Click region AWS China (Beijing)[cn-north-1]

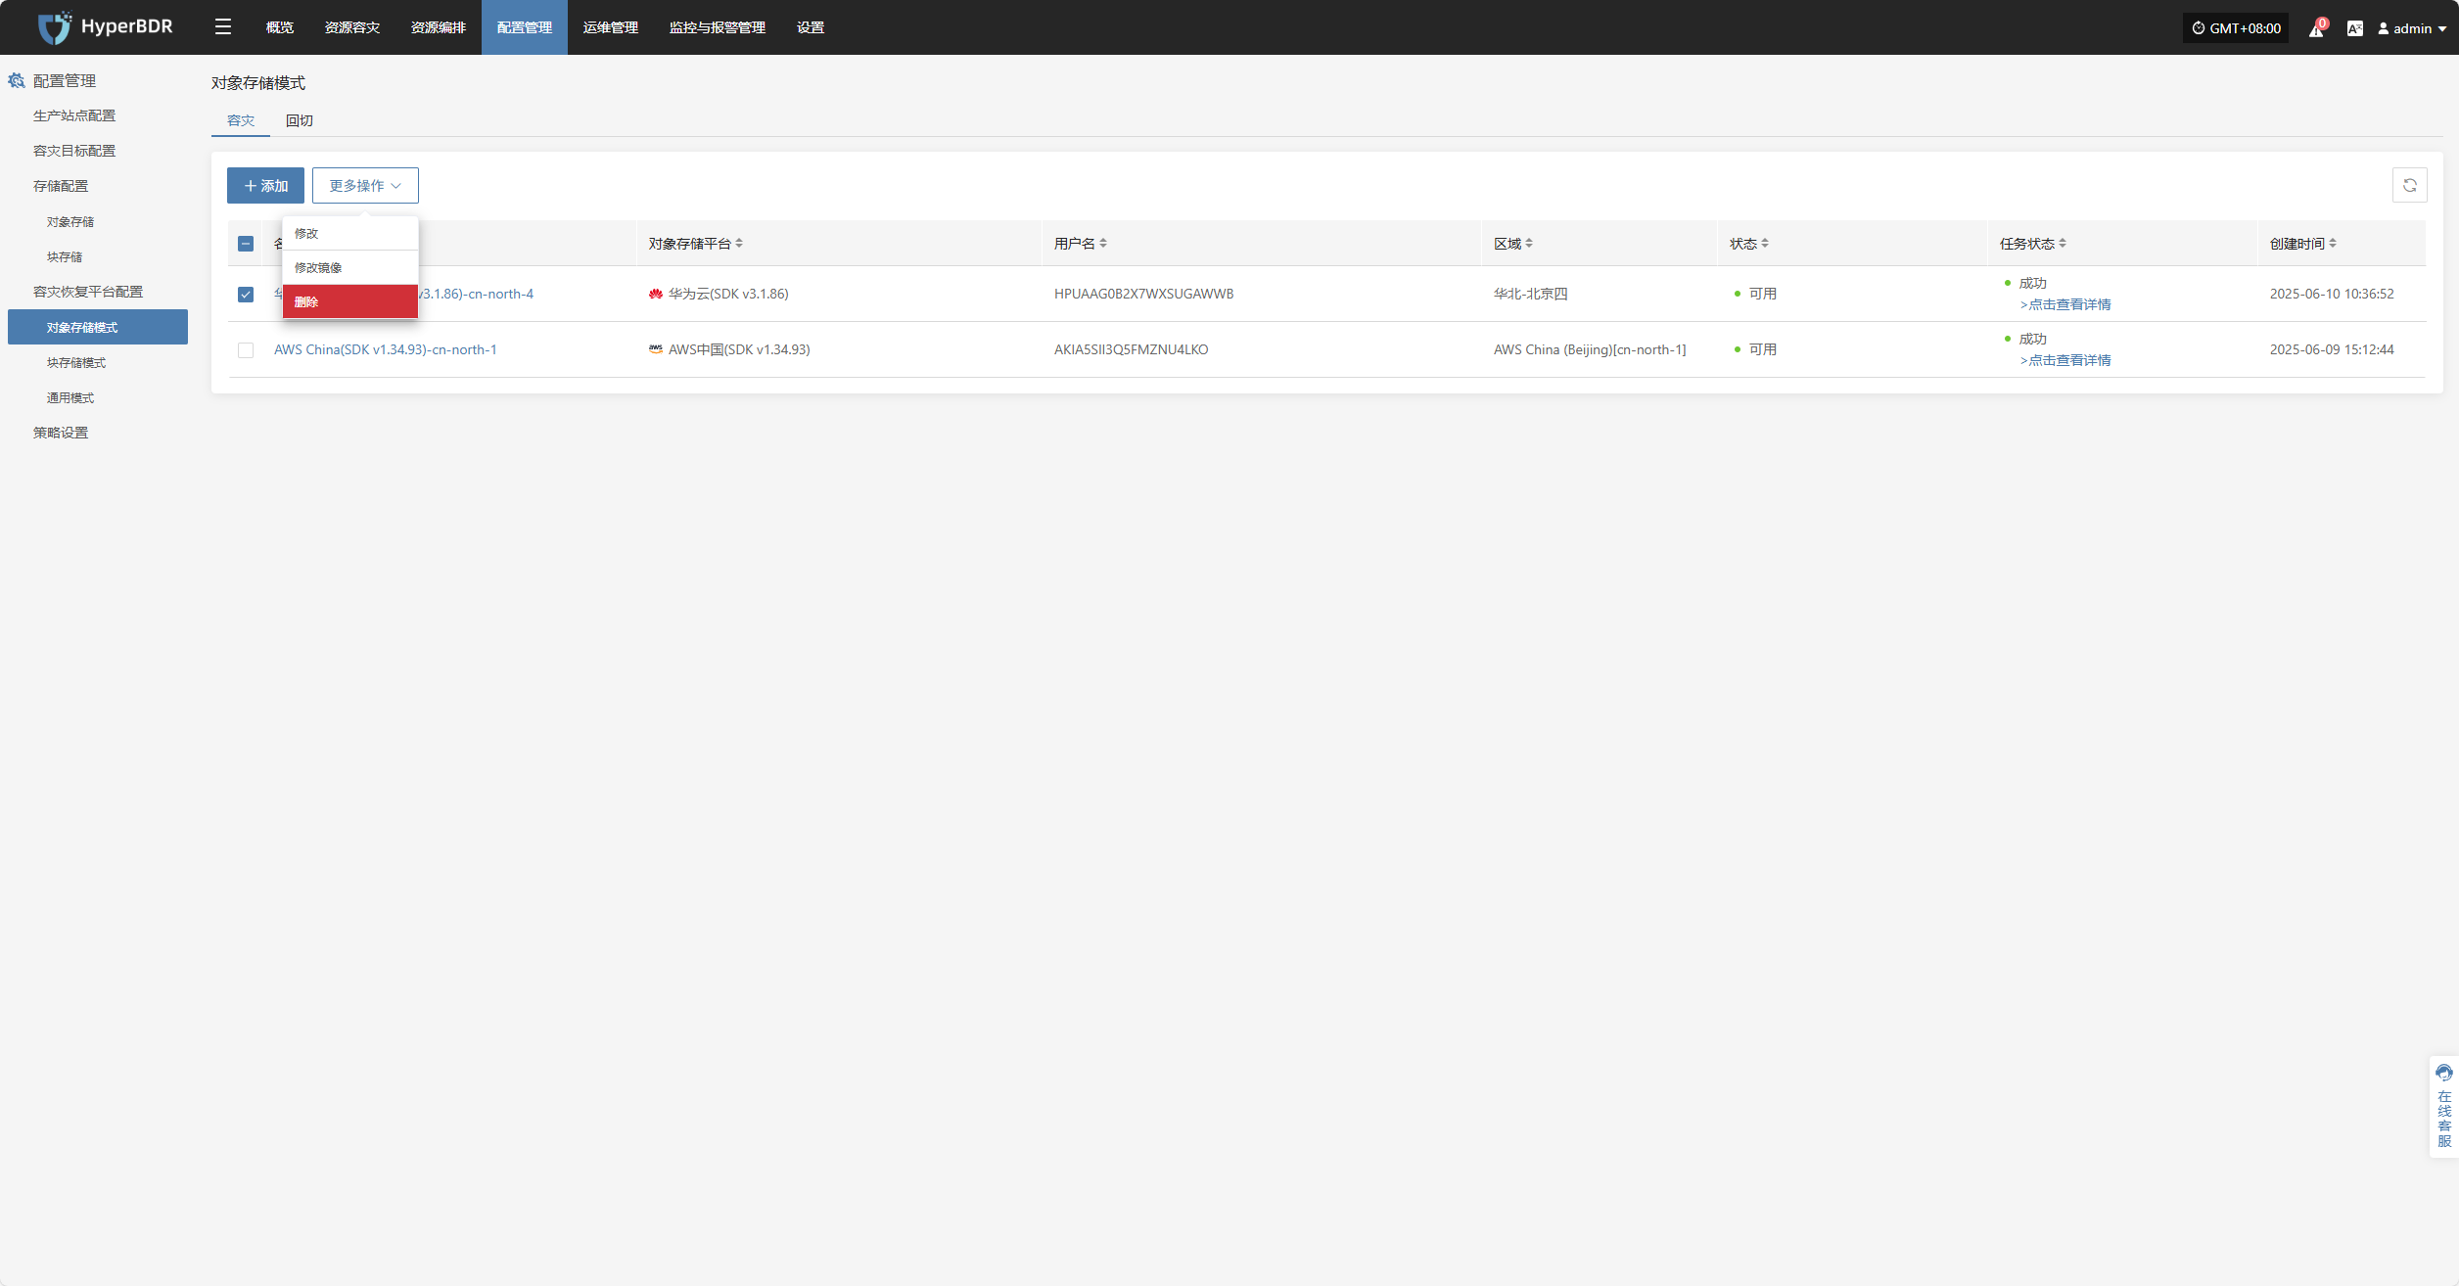[x=1590, y=349]
